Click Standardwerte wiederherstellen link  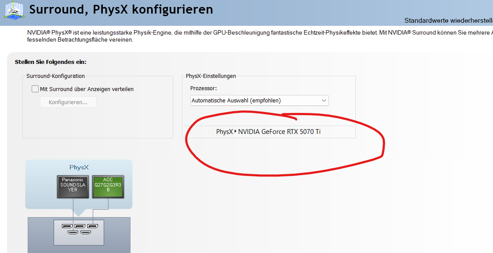(x=449, y=21)
